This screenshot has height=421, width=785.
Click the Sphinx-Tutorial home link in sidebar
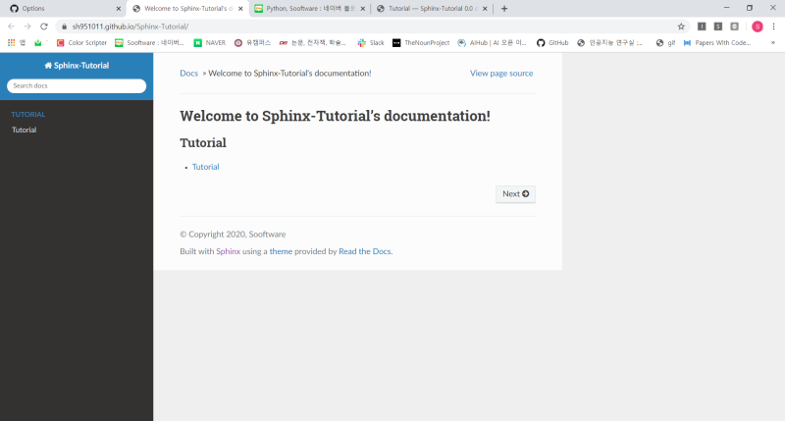(x=77, y=66)
